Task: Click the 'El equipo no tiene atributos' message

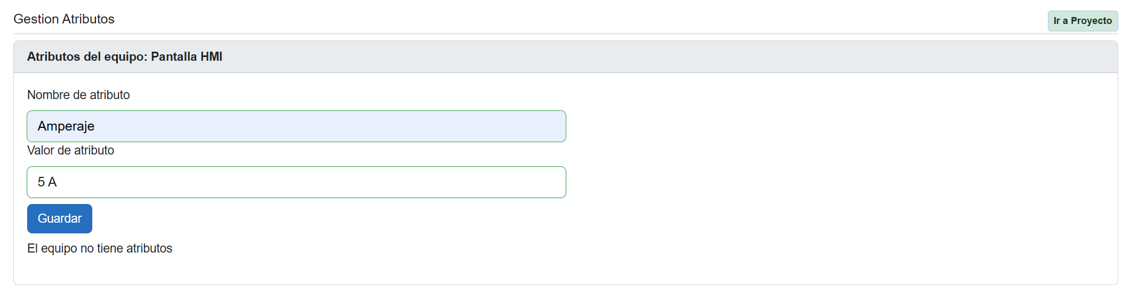Action: (x=100, y=248)
